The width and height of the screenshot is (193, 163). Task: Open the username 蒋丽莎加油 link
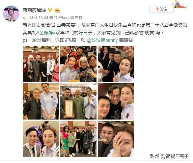pyautogui.click(x=34, y=10)
